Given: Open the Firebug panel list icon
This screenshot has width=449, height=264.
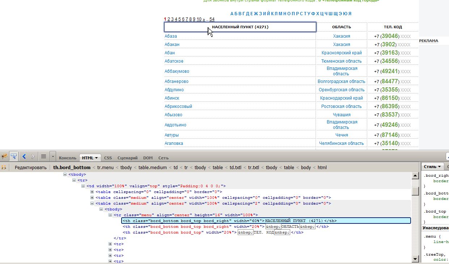Looking at the screenshot, I should click(x=43, y=156).
